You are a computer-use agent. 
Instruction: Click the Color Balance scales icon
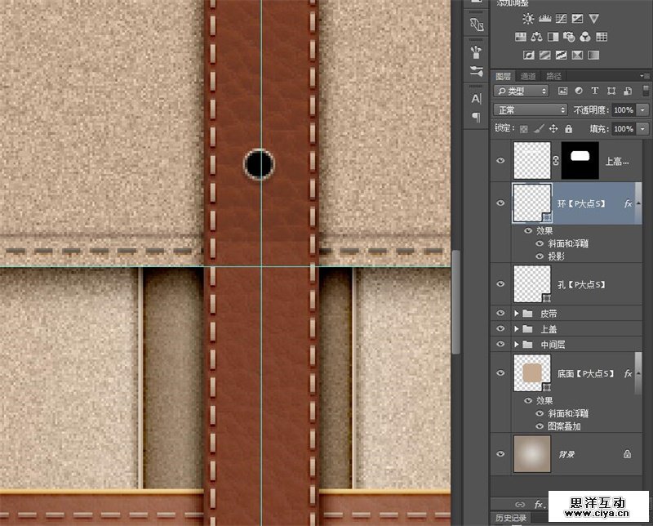pos(536,37)
